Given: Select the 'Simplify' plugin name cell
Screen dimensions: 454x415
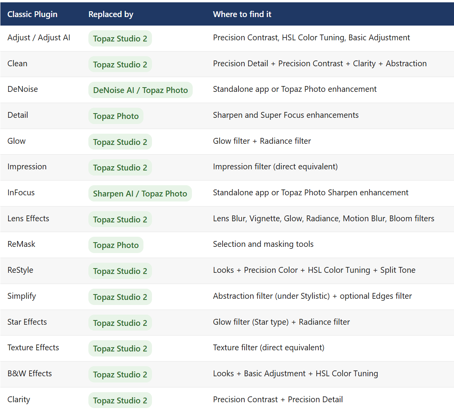Looking at the screenshot, I should [x=22, y=296].
